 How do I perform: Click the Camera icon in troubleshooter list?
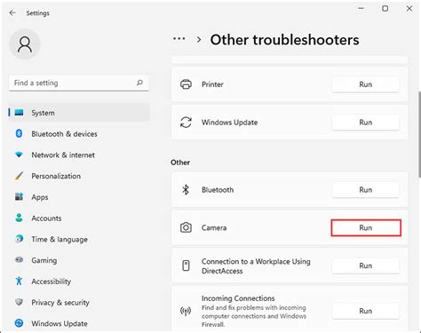[x=186, y=227]
